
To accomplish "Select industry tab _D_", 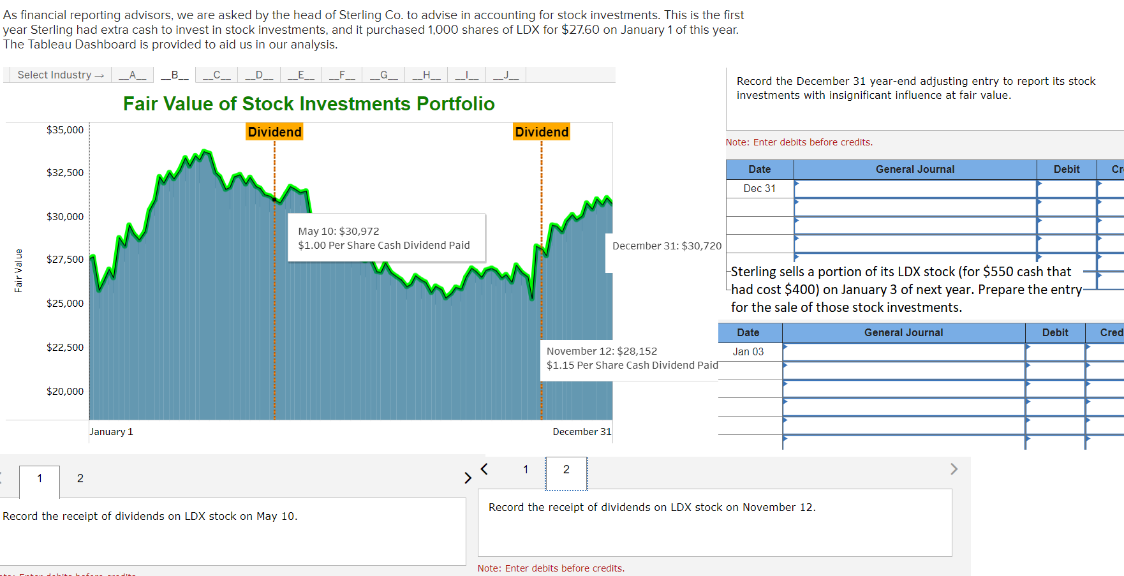I will pyautogui.click(x=259, y=75).
